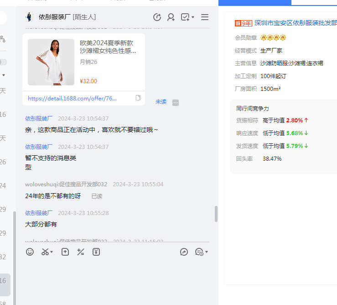Click the copy icon beside product link
This screenshot has height=305, width=337.
(x=138, y=98)
